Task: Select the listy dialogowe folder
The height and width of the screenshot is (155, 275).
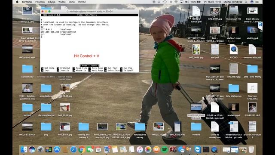Action: [234, 88]
